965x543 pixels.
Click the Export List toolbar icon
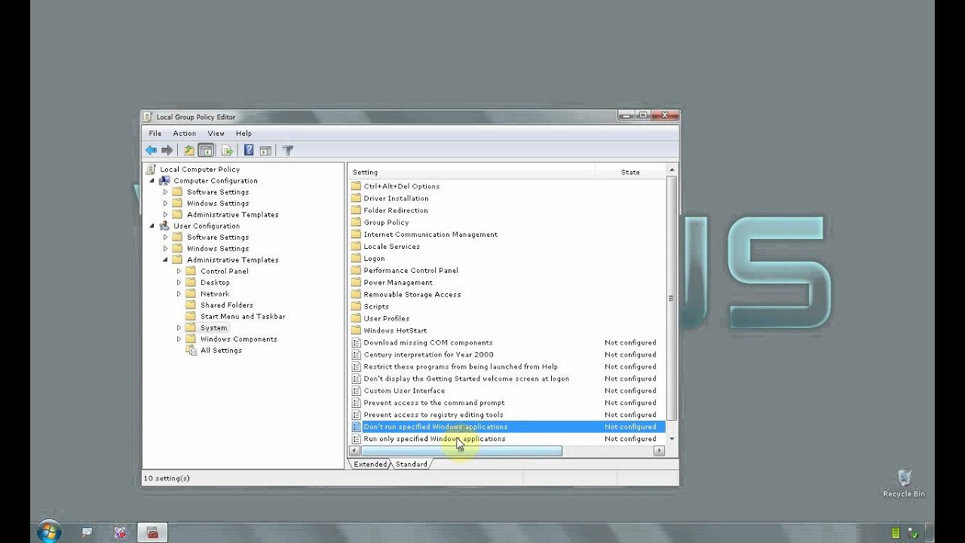pyautogui.click(x=227, y=151)
